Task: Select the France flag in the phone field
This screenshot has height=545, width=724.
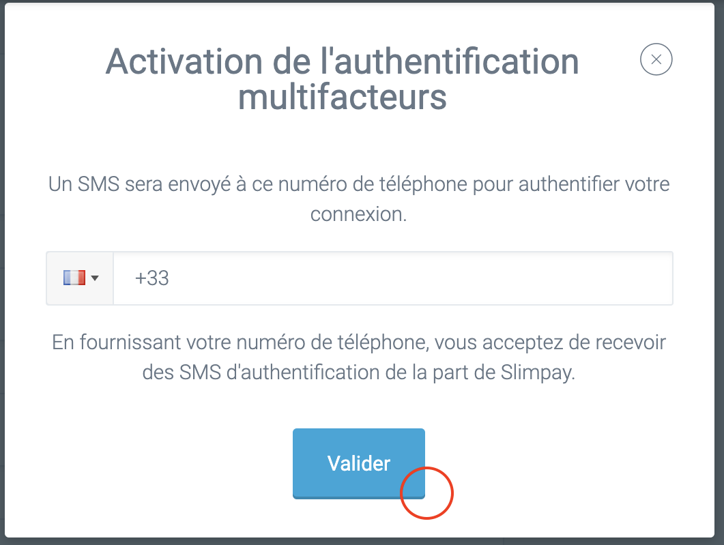Action: point(74,278)
